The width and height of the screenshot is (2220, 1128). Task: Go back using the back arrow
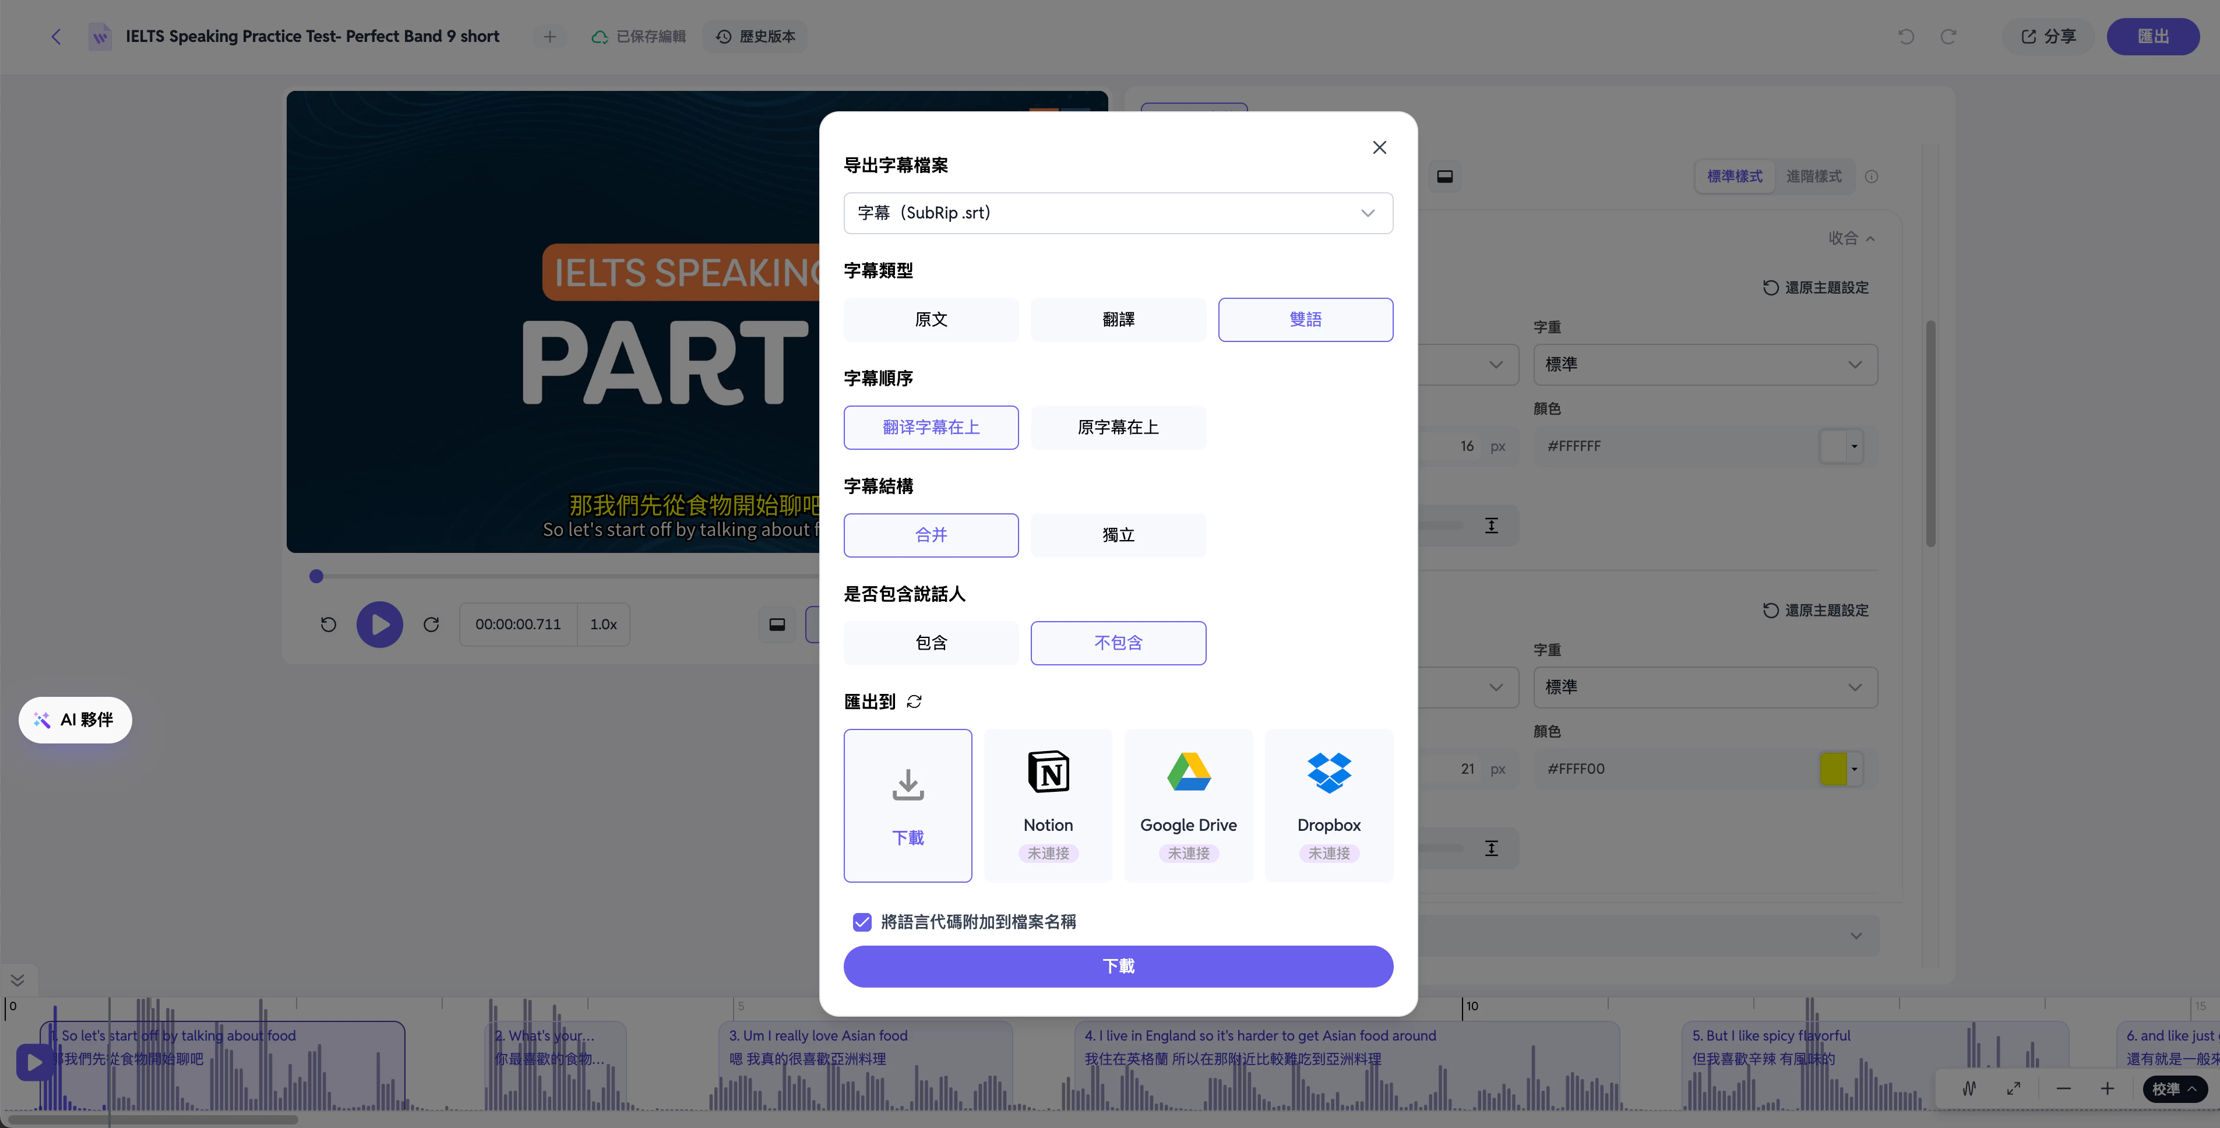(56, 36)
